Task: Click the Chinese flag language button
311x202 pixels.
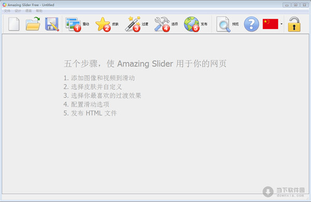Action: pos(271,24)
